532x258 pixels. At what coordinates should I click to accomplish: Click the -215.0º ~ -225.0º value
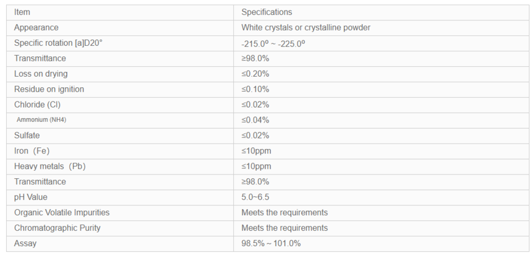point(273,44)
